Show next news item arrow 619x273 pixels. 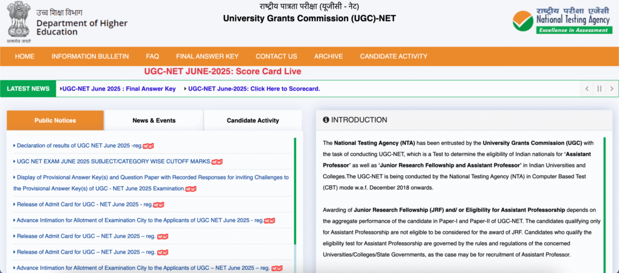point(612,89)
